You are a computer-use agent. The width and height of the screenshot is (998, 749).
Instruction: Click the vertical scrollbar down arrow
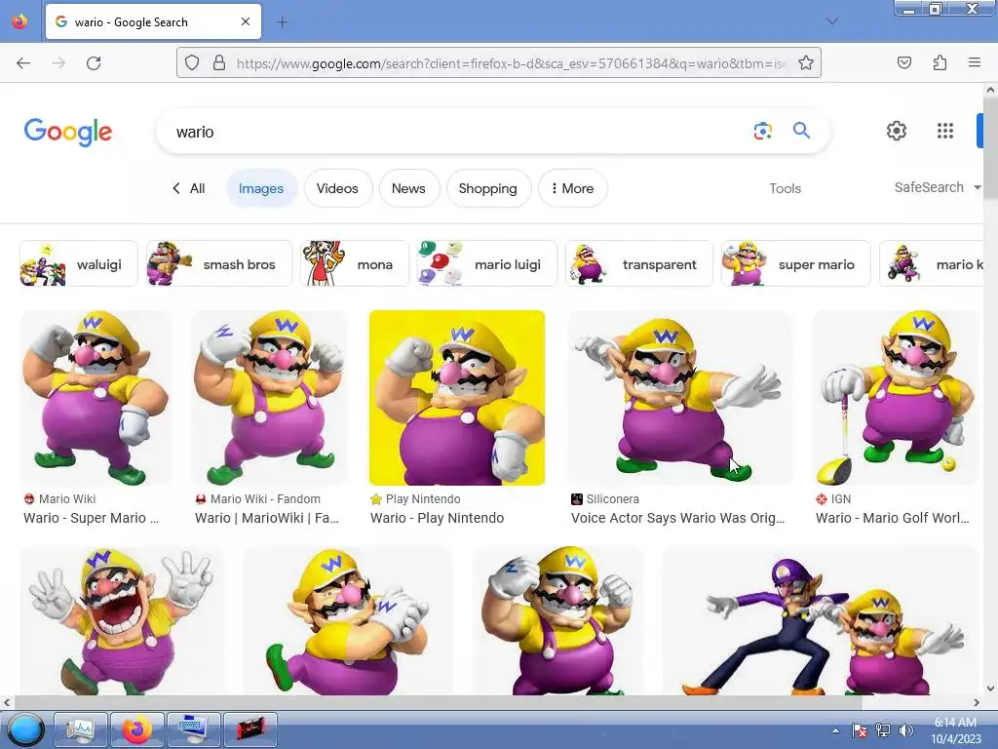tap(990, 688)
